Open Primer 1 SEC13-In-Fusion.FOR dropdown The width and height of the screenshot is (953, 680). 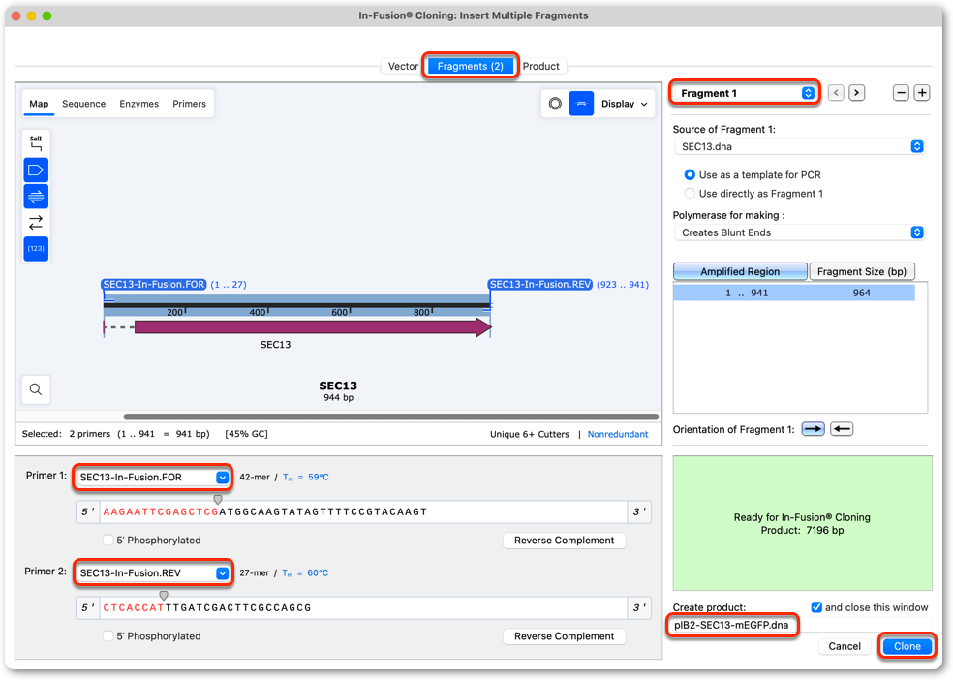coord(153,477)
